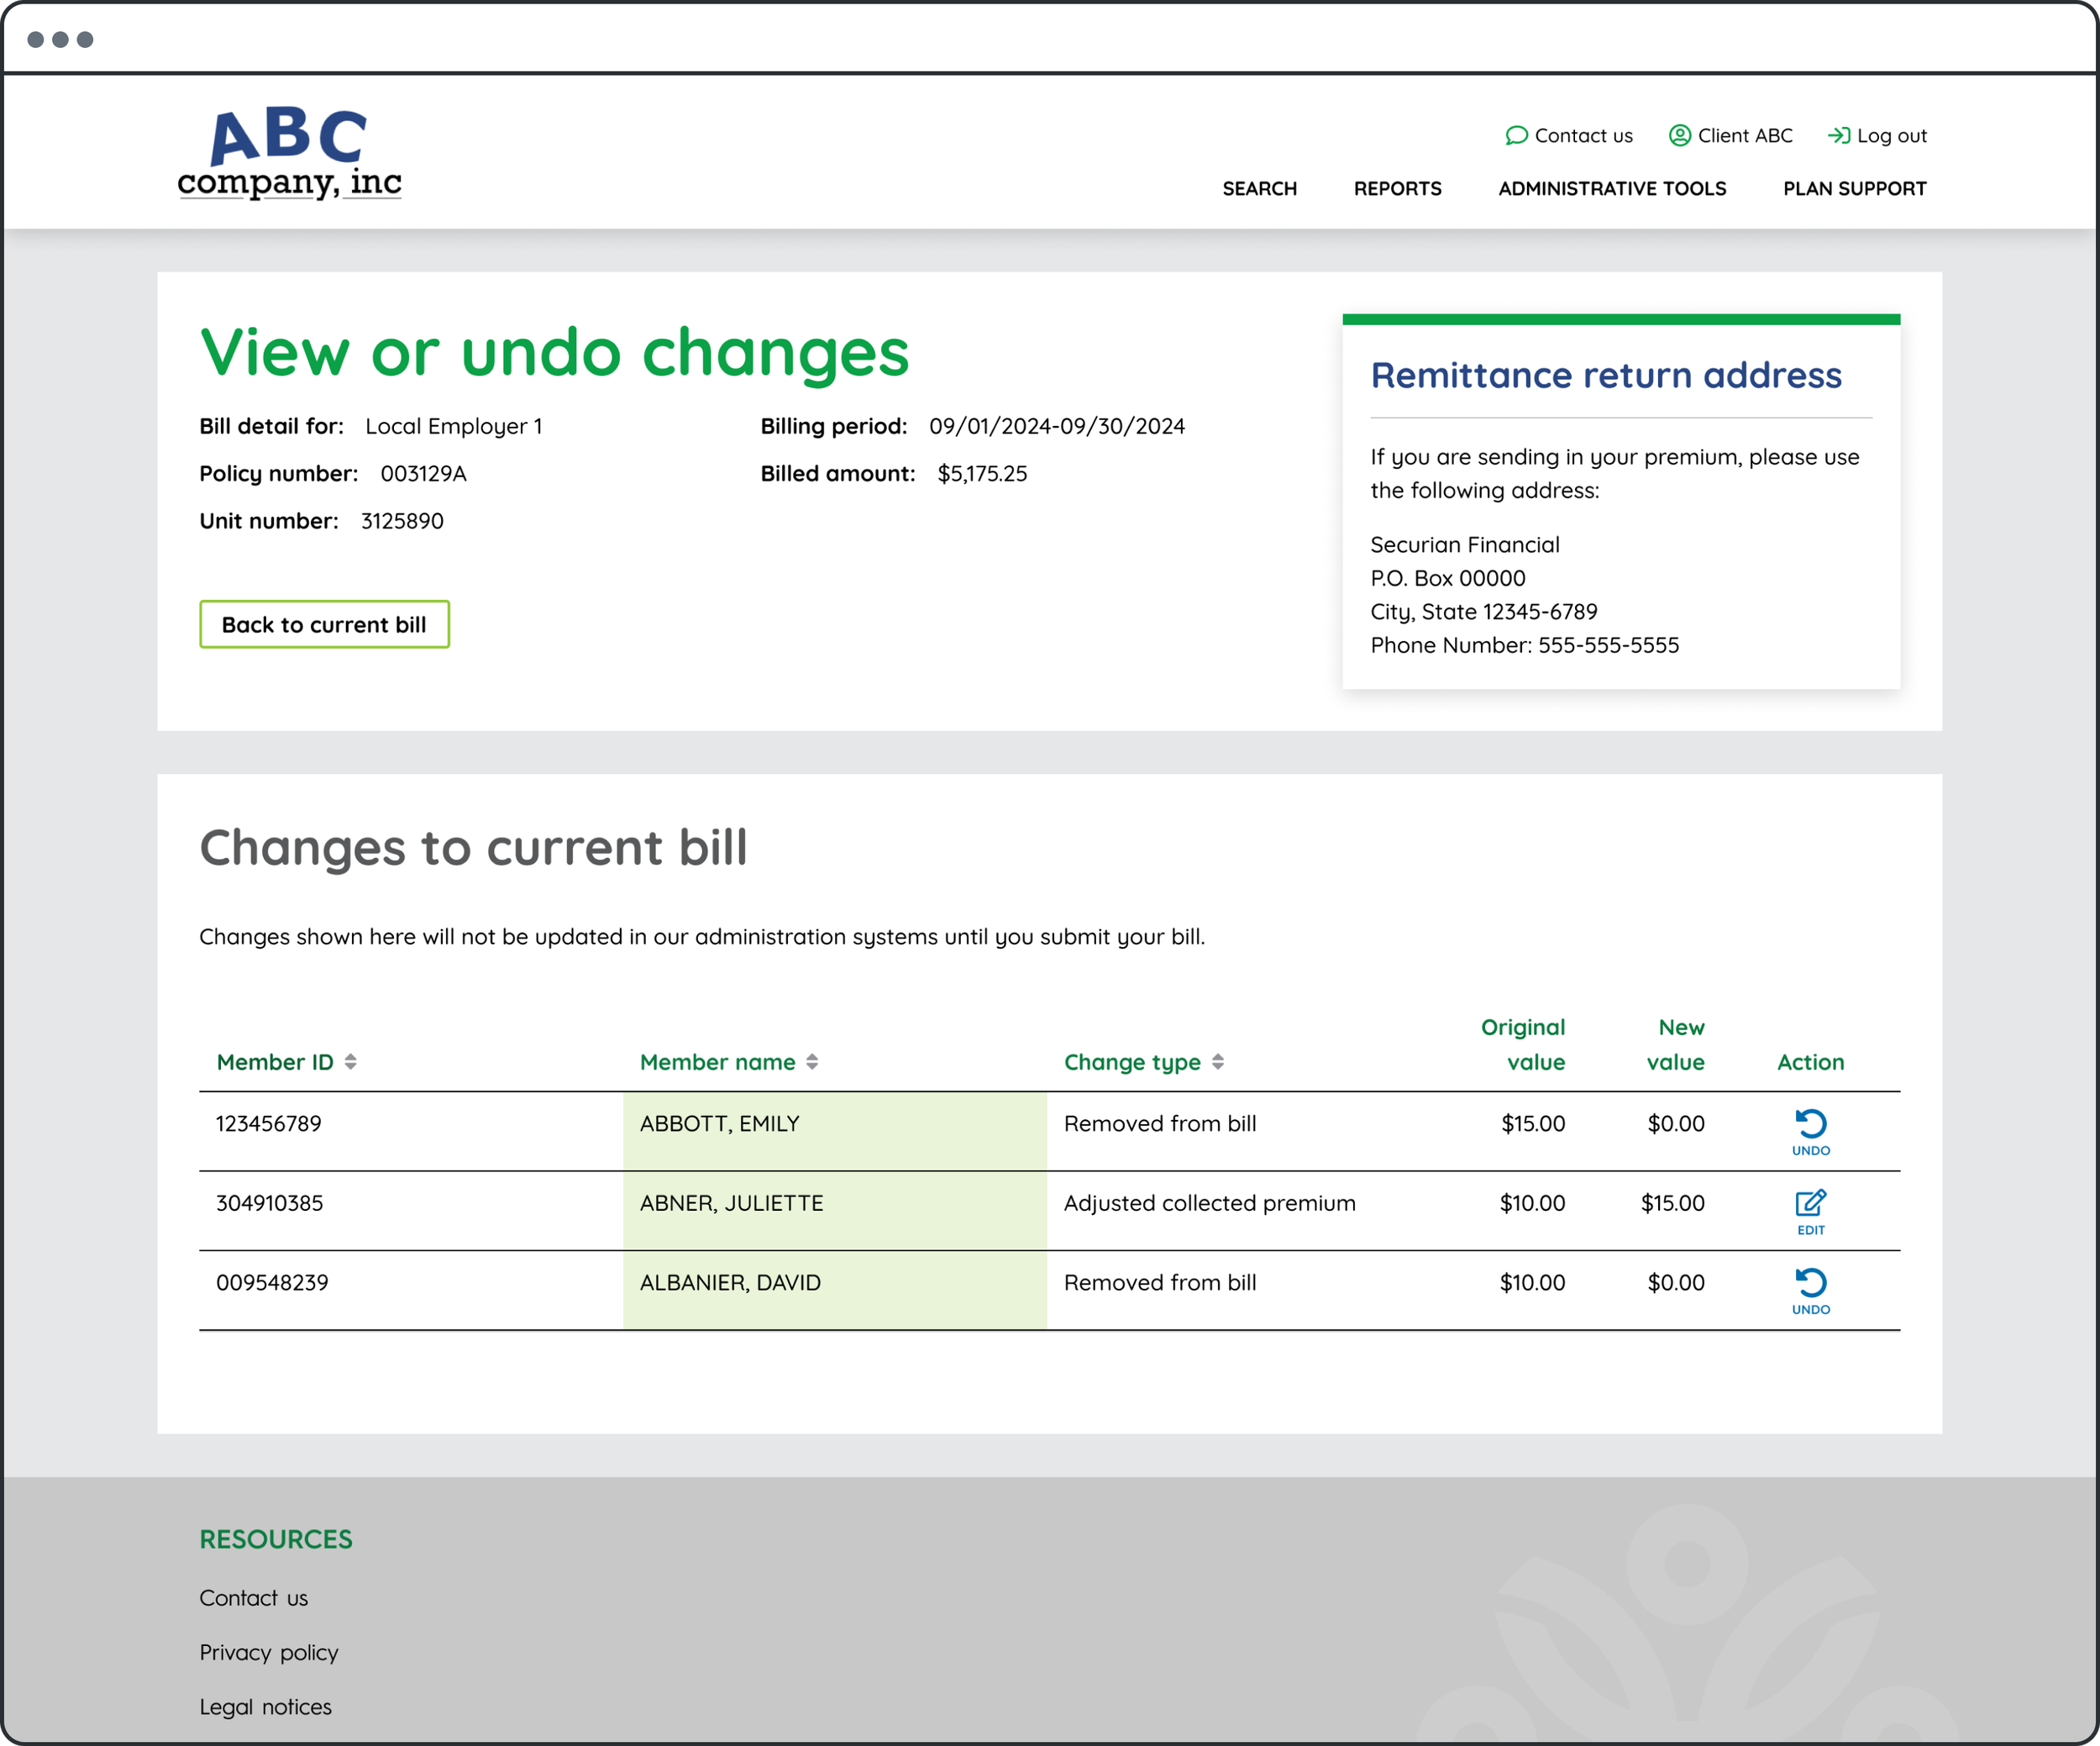Open PLAN SUPPORT menu
The width and height of the screenshot is (2100, 1746).
(1854, 188)
